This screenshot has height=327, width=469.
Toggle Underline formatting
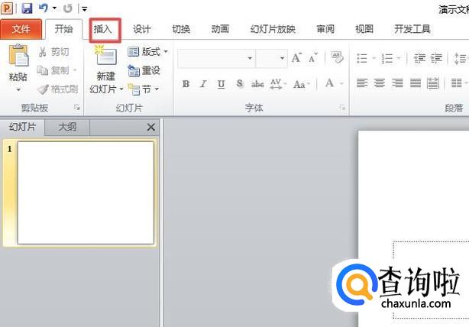tap(221, 84)
